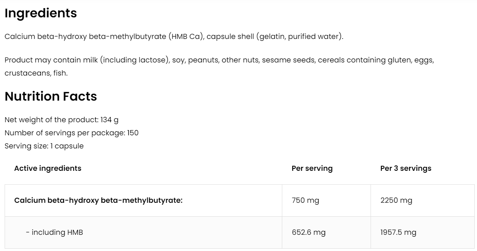
Task: Click the number of servings per package line
Action: pos(71,133)
